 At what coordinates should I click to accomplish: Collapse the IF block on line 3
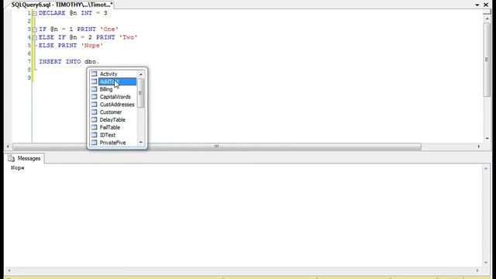click(35, 29)
